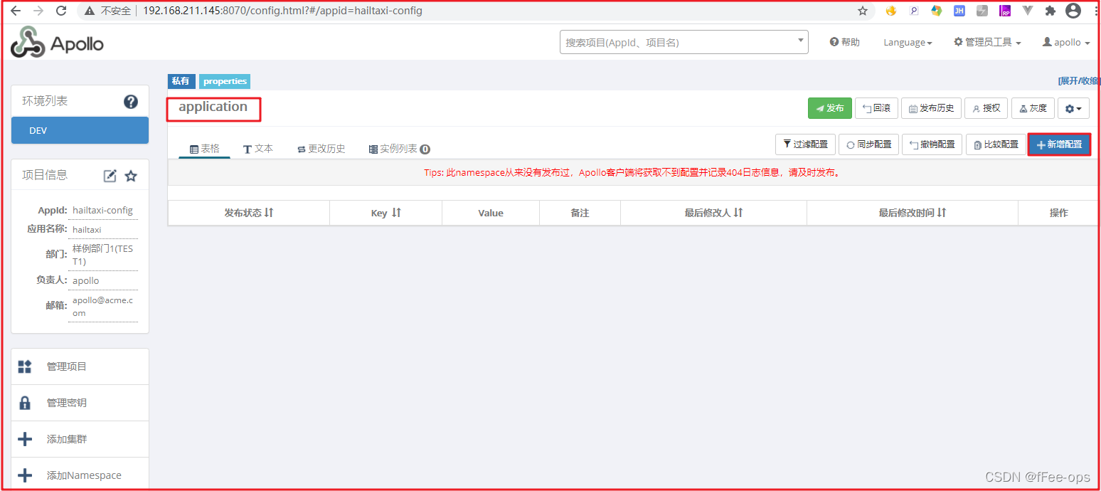Open the project search combo box
Screen dimensions: 1101x491
(684, 42)
